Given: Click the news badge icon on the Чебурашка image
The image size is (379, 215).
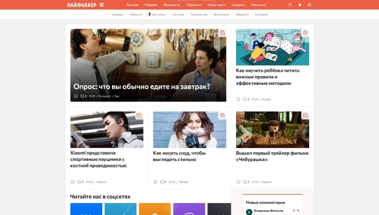Looking at the screenshot, I should point(305,116).
